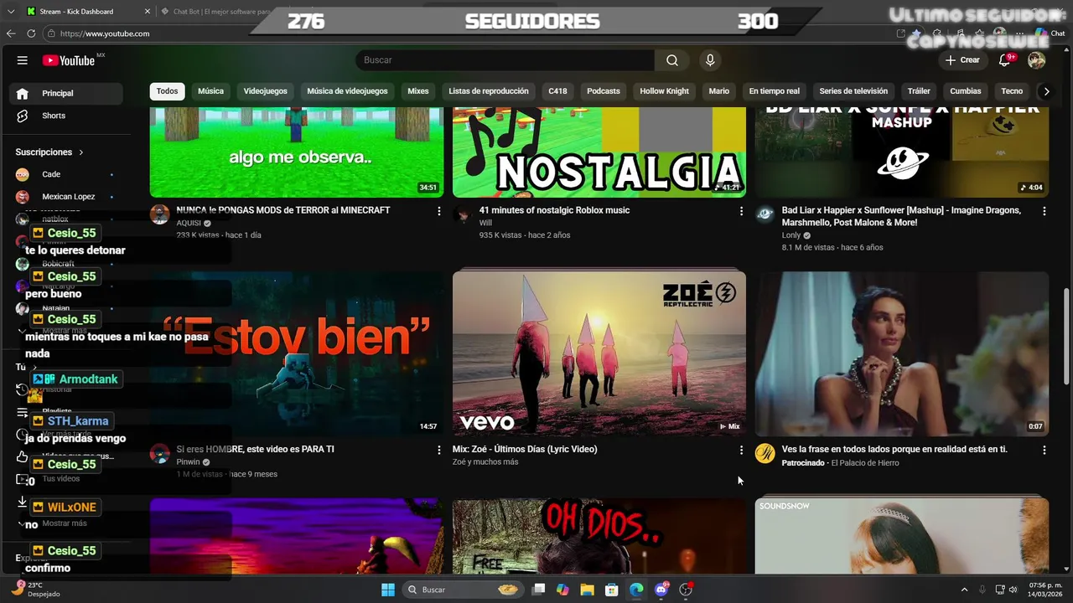Select the Podcasts filter chip

(x=604, y=91)
